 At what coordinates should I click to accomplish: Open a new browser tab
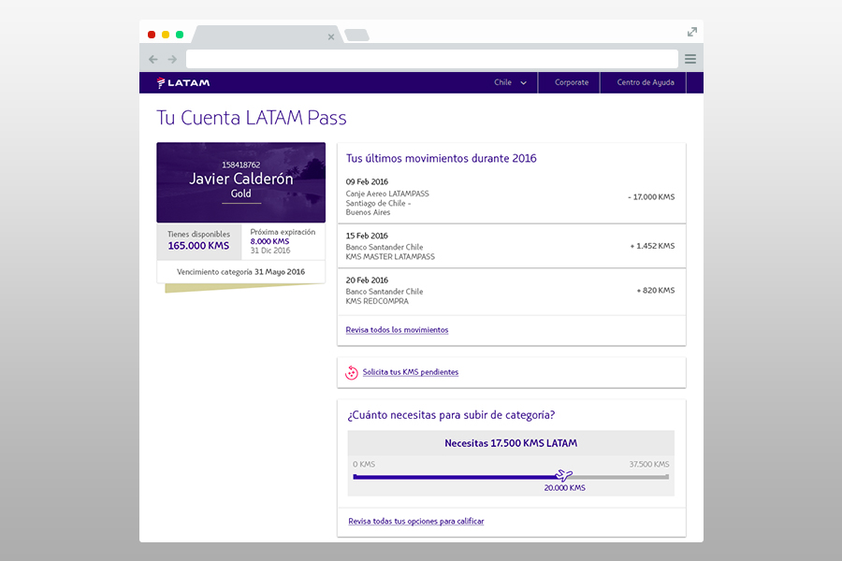point(356,36)
